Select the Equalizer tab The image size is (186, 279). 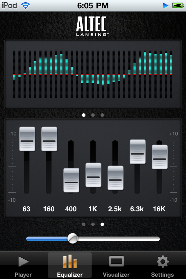tap(70, 265)
